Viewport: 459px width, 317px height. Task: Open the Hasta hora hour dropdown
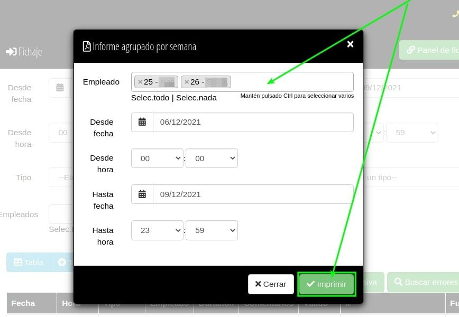157,230
